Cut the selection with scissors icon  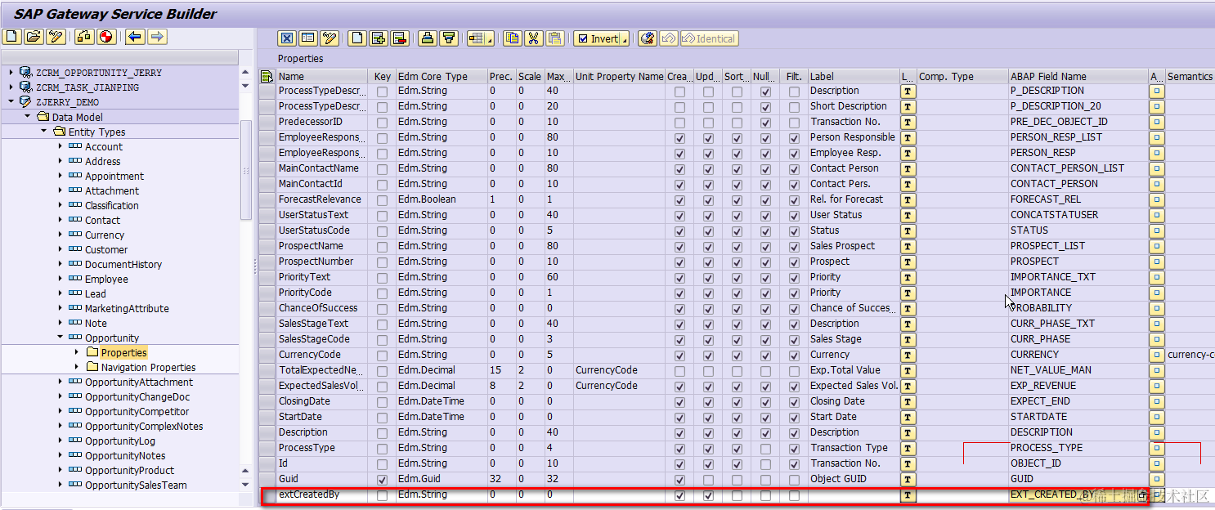[534, 38]
